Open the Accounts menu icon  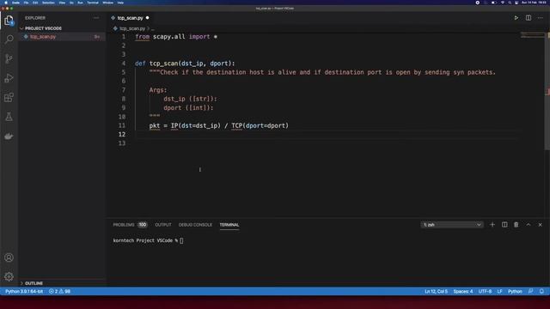pos(9,257)
